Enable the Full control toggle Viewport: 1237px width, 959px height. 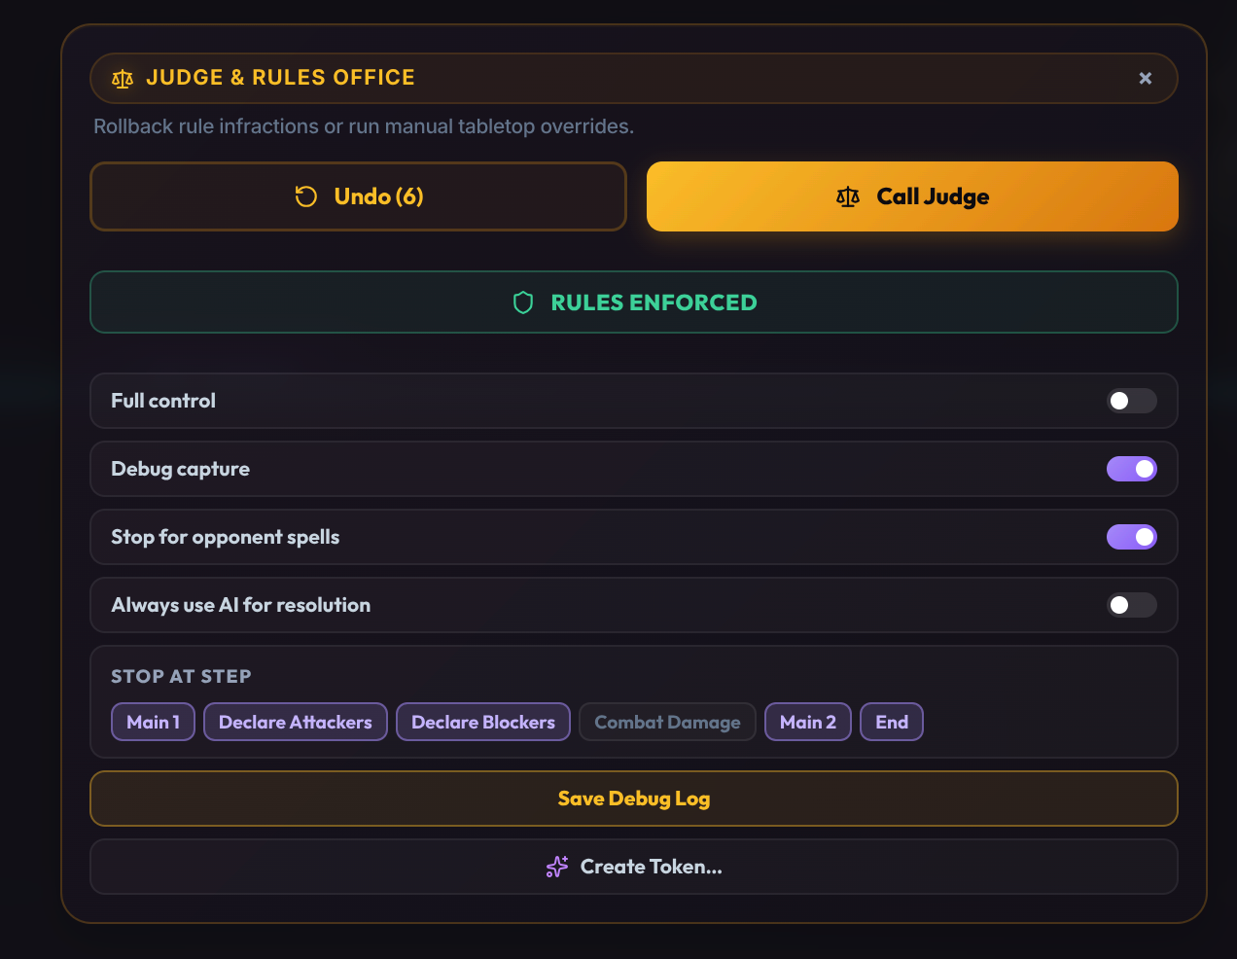tap(1132, 401)
